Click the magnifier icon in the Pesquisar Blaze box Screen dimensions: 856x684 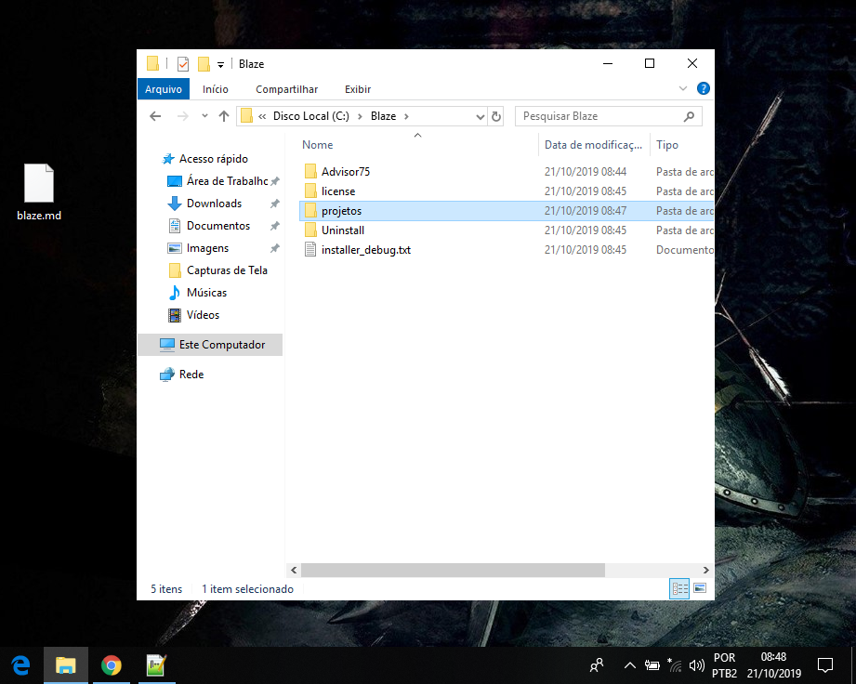688,115
